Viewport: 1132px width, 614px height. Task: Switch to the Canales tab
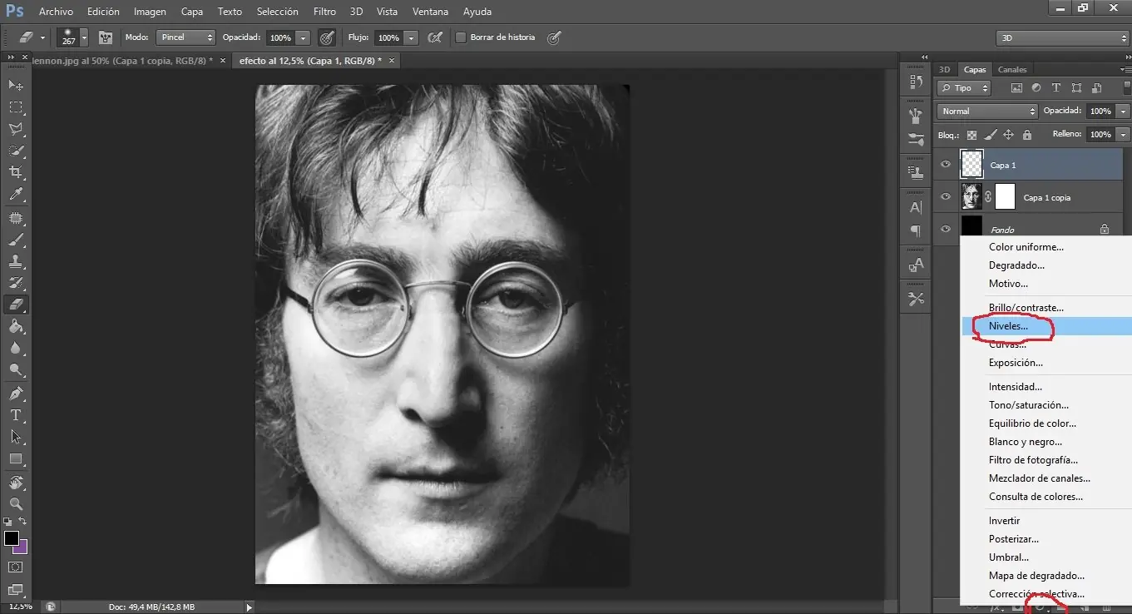[x=1012, y=69]
